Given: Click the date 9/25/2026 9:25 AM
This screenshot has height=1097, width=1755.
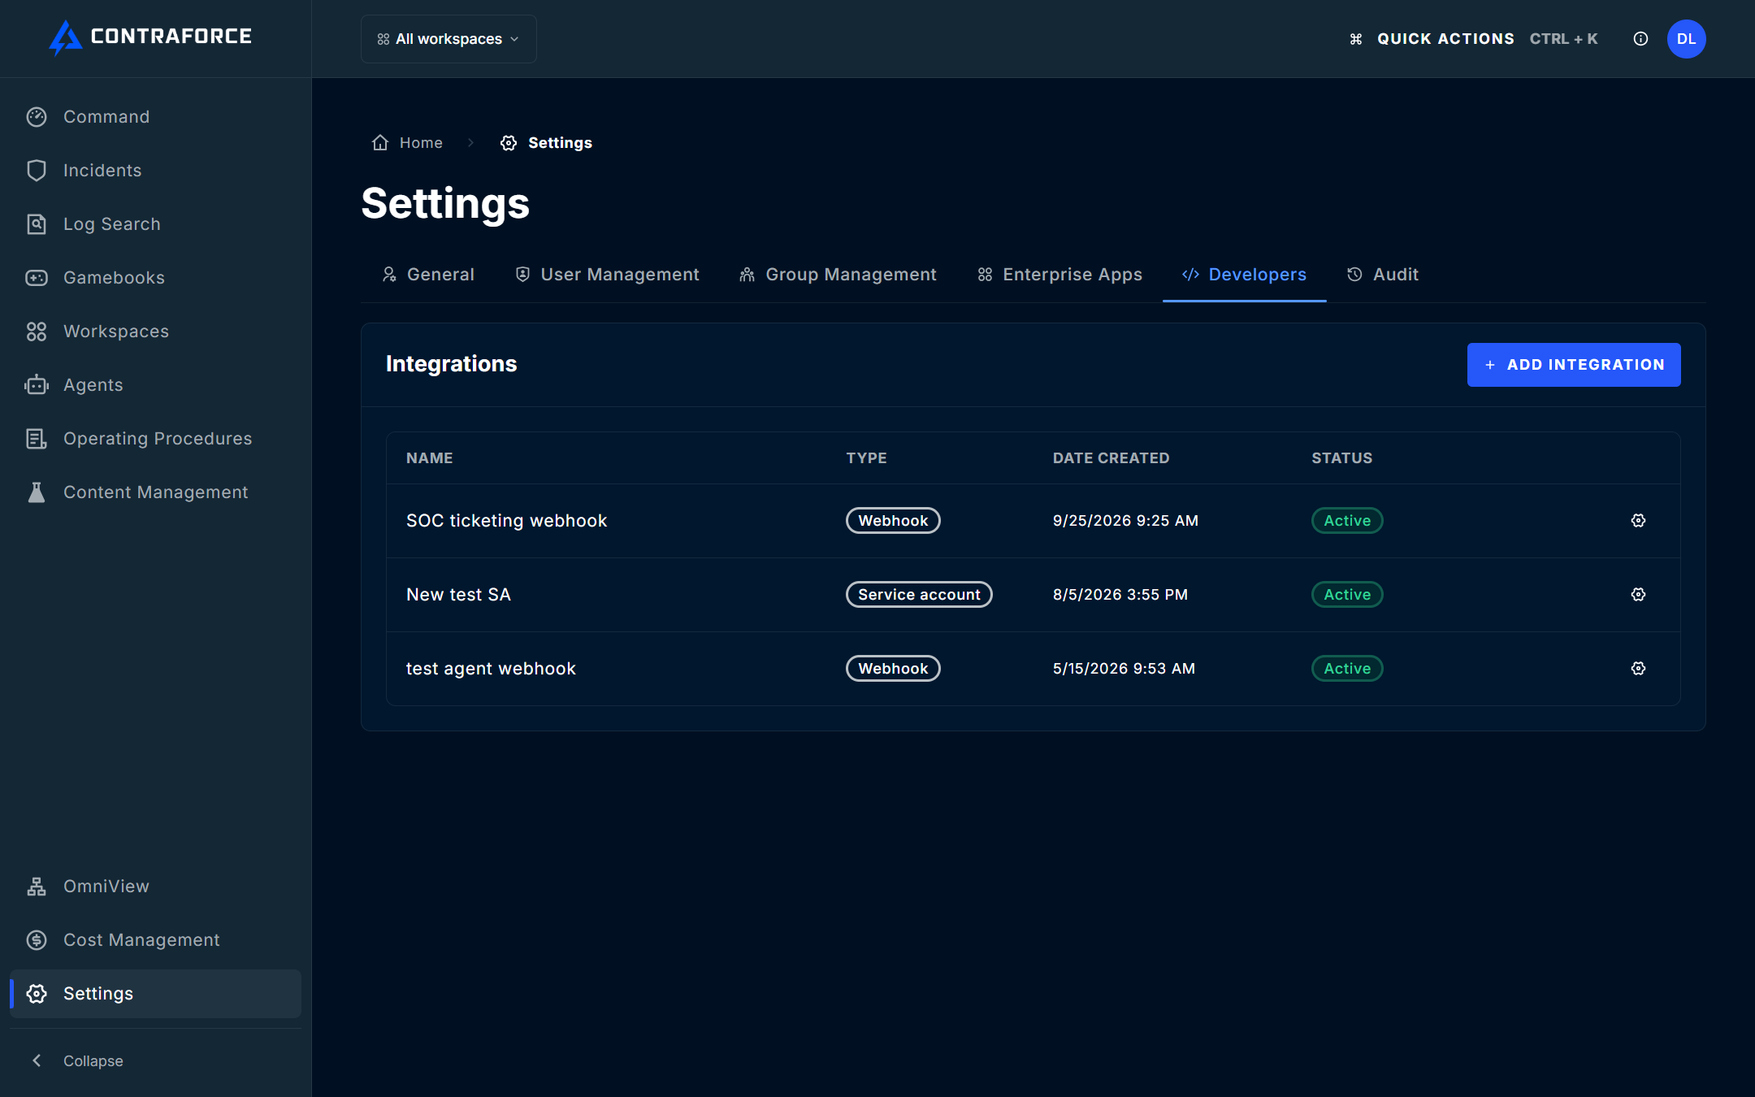Looking at the screenshot, I should click(1125, 521).
